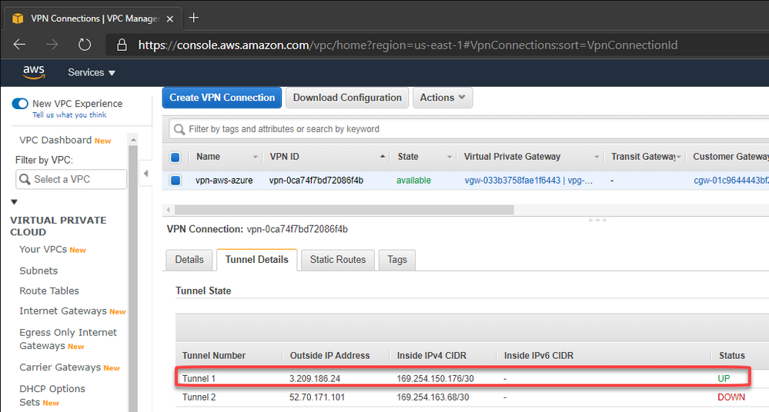This screenshot has width=769, height=412.
Task: Open the Actions dropdown
Action: [443, 98]
